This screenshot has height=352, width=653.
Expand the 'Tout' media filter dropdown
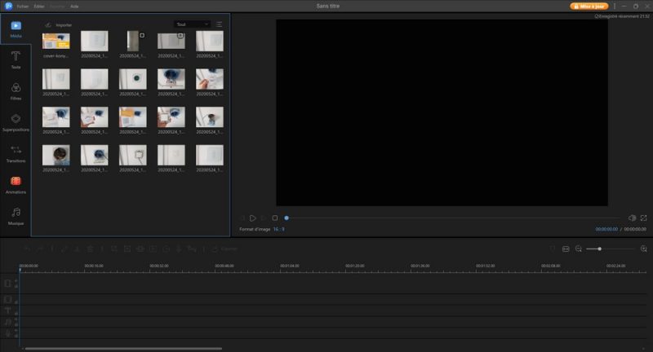coord(193,24)
